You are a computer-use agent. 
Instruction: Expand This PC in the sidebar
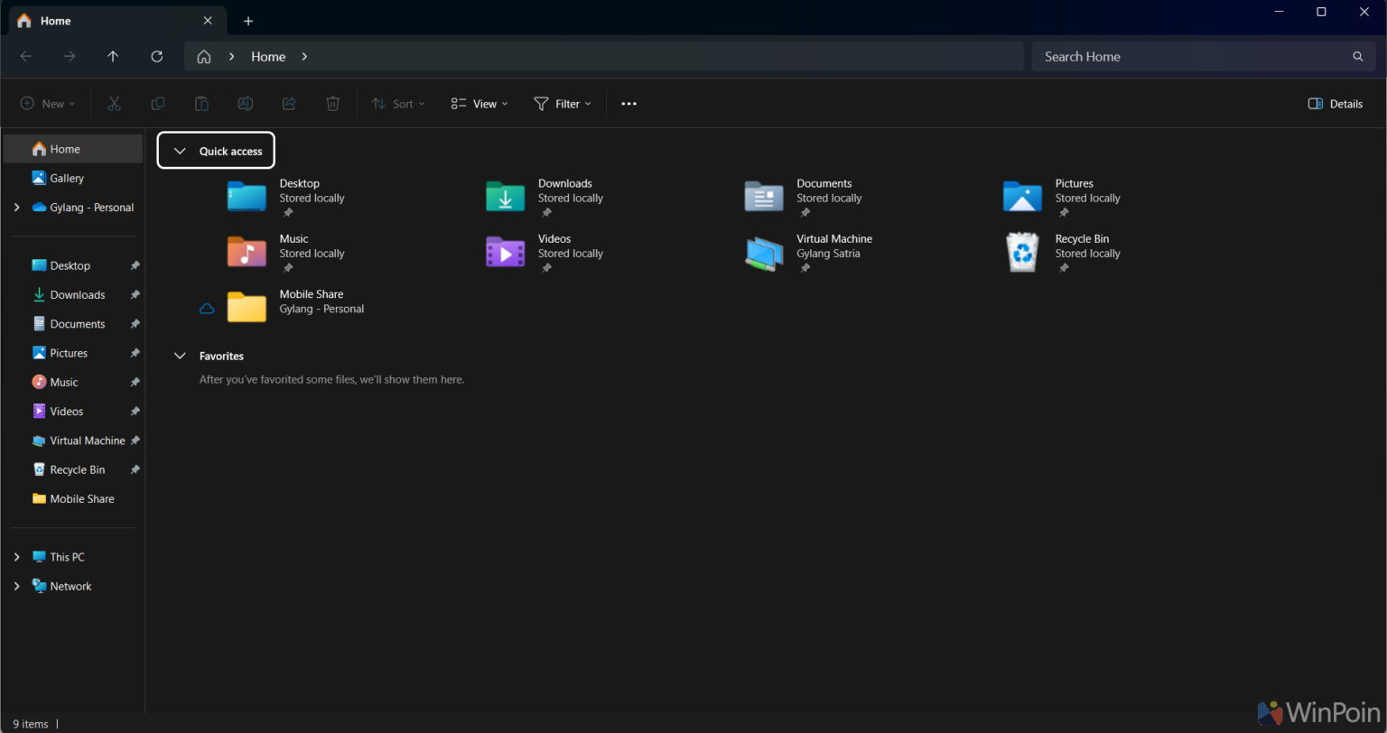click(16, 557)
